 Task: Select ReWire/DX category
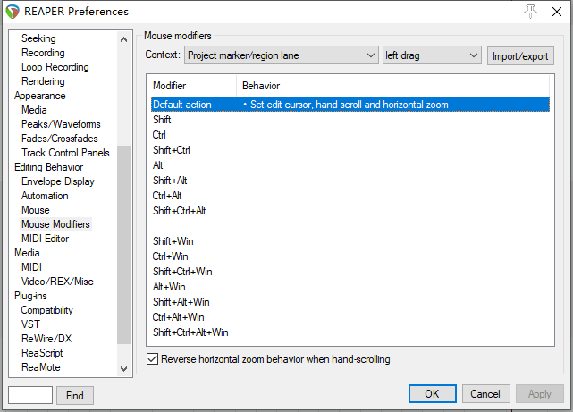coord(46,339)
